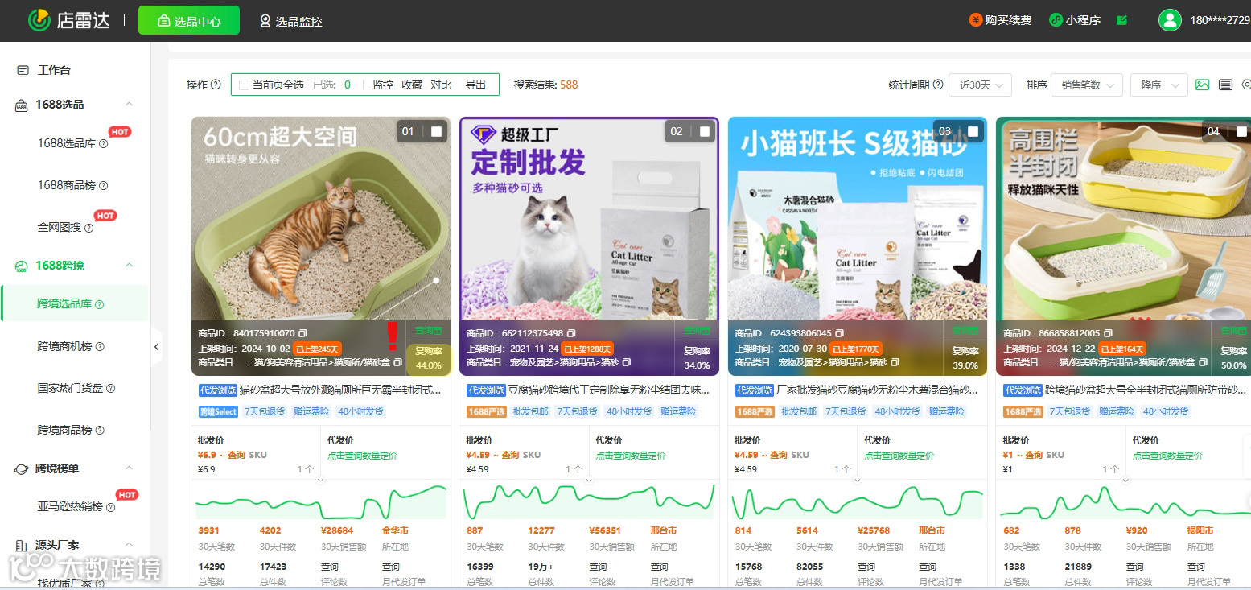Click help icon beside 亚马逊热销榜
This screenshot has height=590, width=1251.
(x=111, y=507)
